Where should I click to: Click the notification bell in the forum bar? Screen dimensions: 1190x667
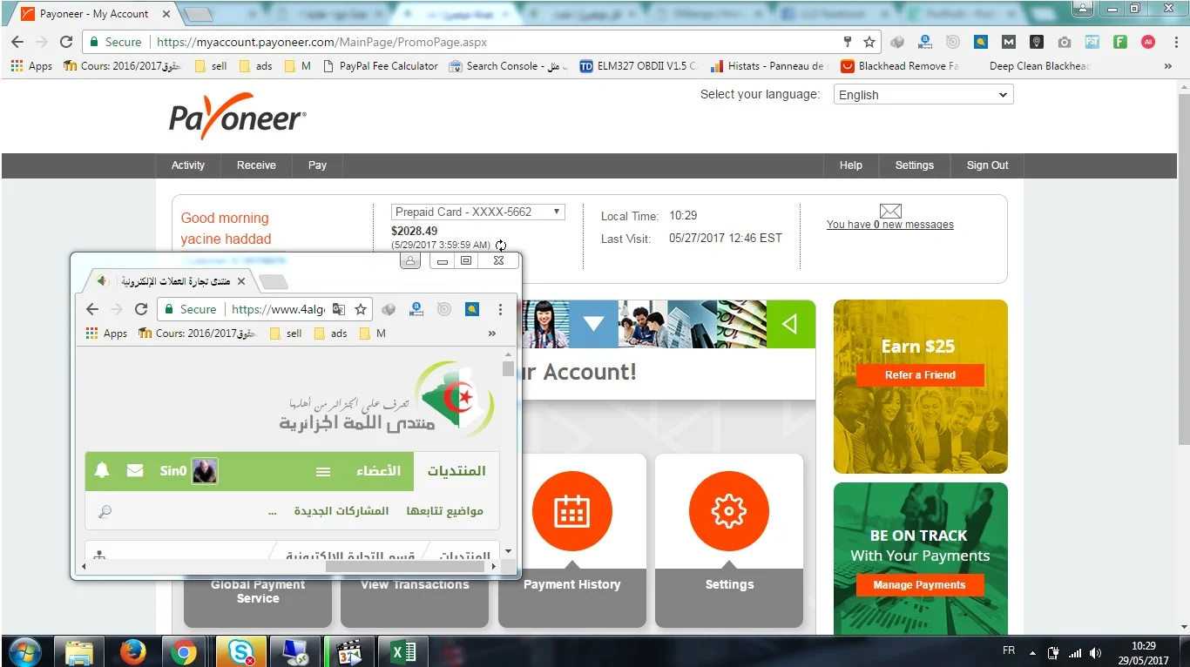(102, 471)
